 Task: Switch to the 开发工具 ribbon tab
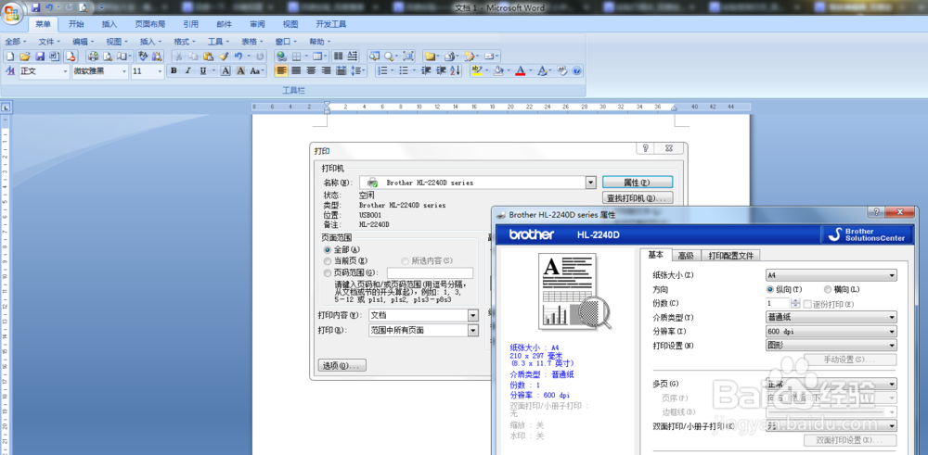pos(331,24)
